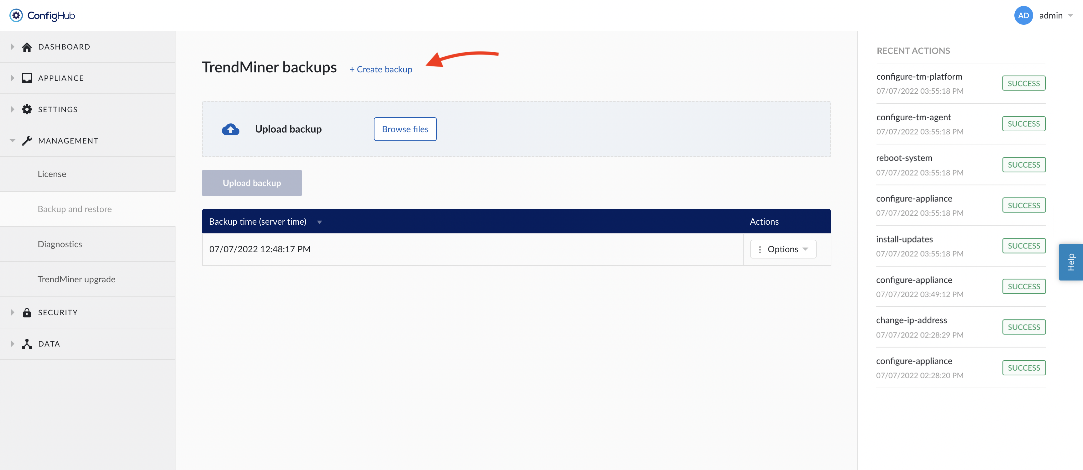Click the Security lock icon
Image resolution: width=1083 pixels, height=470 pixels.
(27, 312)
